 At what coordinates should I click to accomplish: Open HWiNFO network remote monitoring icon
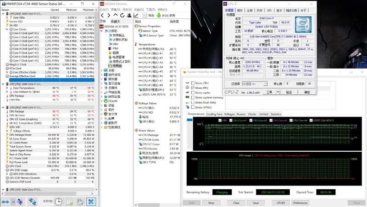32,202
